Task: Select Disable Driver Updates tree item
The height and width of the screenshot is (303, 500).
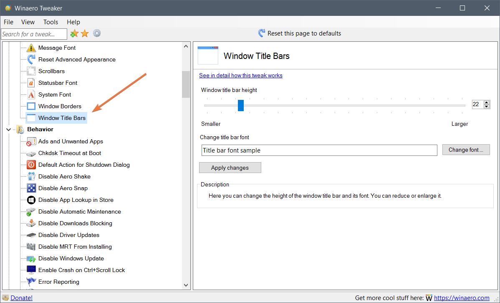Action: [x=69, y=235]
